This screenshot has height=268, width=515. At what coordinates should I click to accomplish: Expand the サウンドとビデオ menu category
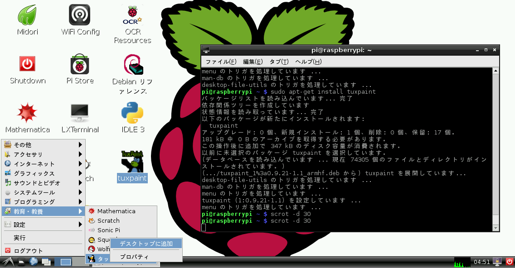43,183
